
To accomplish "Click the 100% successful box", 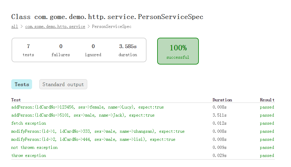I will tap(178, 51).
